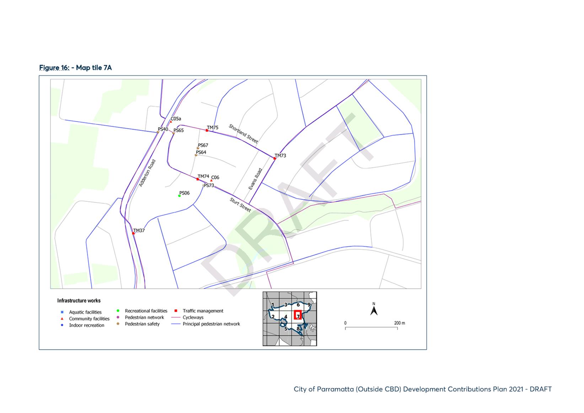The width and height of the screenshot is (584, 413).
Task: Click the 'Recreational facilities' legend text
Action: tap(146, 311)
